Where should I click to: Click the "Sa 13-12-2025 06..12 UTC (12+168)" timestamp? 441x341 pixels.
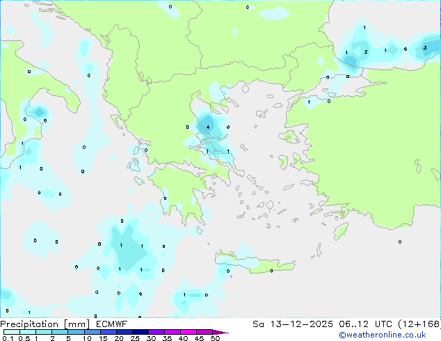click(346, 324)
